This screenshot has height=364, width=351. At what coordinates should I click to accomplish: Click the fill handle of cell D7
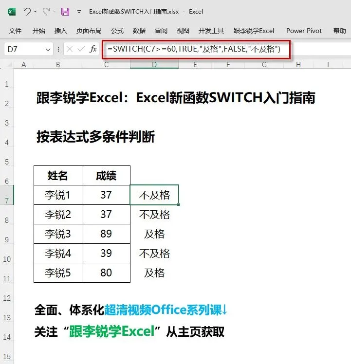tap(178, 204)
